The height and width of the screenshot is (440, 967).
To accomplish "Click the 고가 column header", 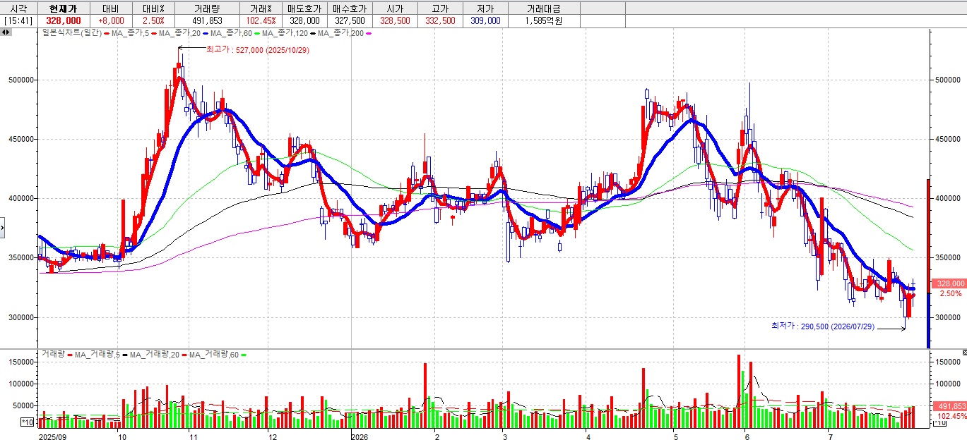I will (x=440, y=8).
